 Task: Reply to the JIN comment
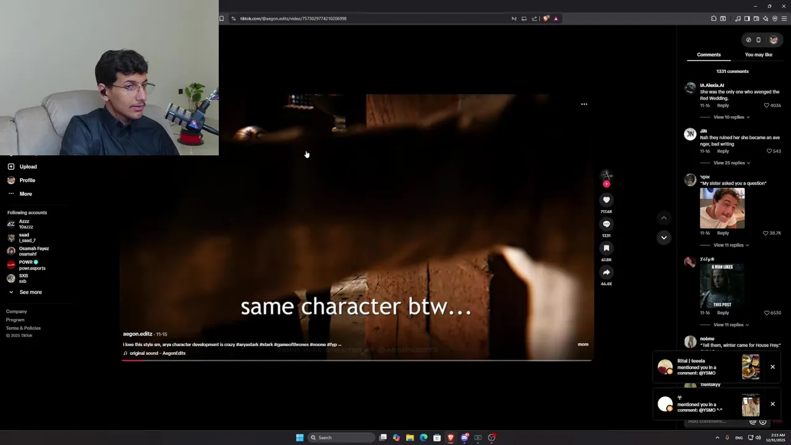[722, 151]
